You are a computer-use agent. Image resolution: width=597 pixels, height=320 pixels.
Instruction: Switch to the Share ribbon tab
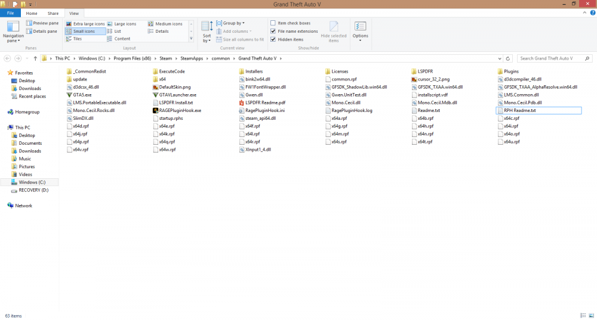pos(53,13)
